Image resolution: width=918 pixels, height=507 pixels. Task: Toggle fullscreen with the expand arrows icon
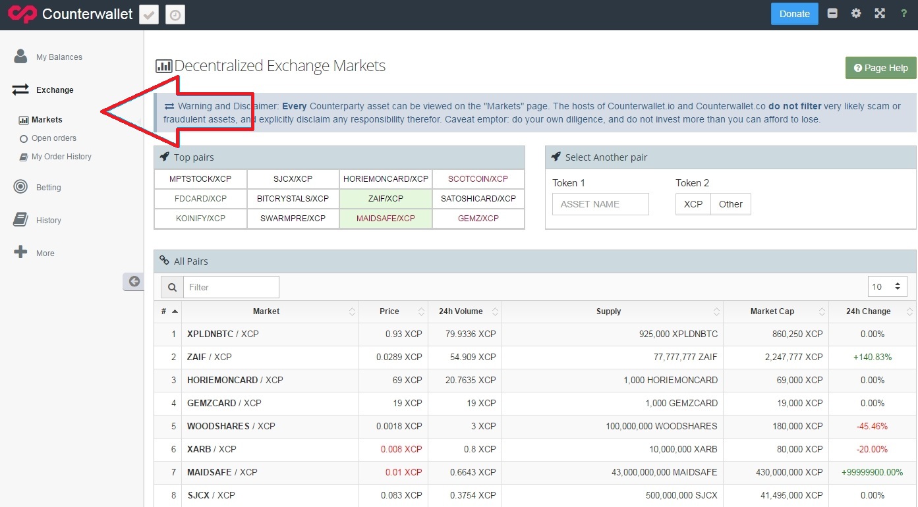[x=880, y=13]
